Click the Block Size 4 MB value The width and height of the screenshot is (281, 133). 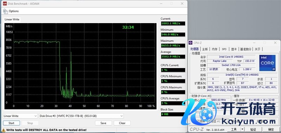[x=173, y=114]
